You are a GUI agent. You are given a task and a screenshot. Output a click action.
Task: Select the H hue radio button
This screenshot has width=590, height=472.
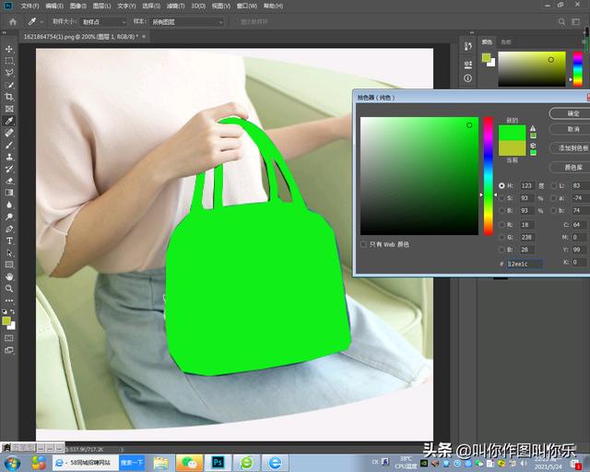coord(501,185)
